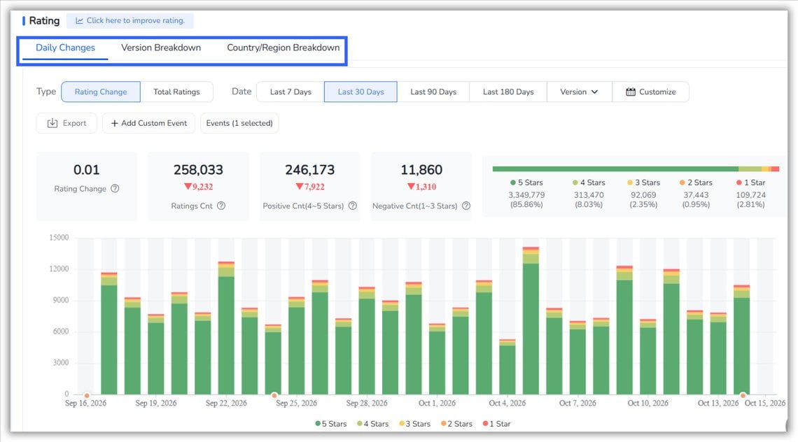Select the Rating Change type option
This screenshot has width=798, height=442.
(101, 92)
